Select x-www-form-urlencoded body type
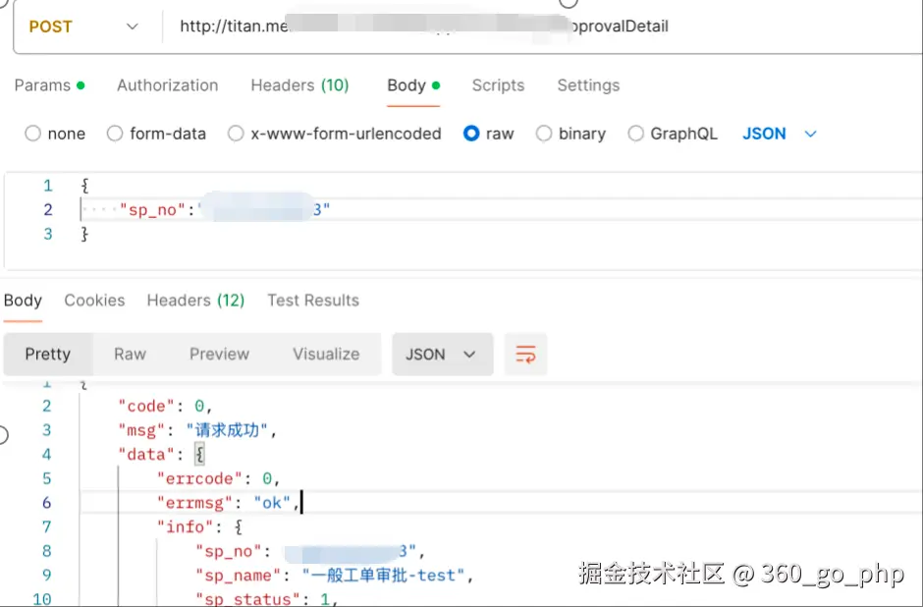The image size is (923, 607). tap(236, 134)
